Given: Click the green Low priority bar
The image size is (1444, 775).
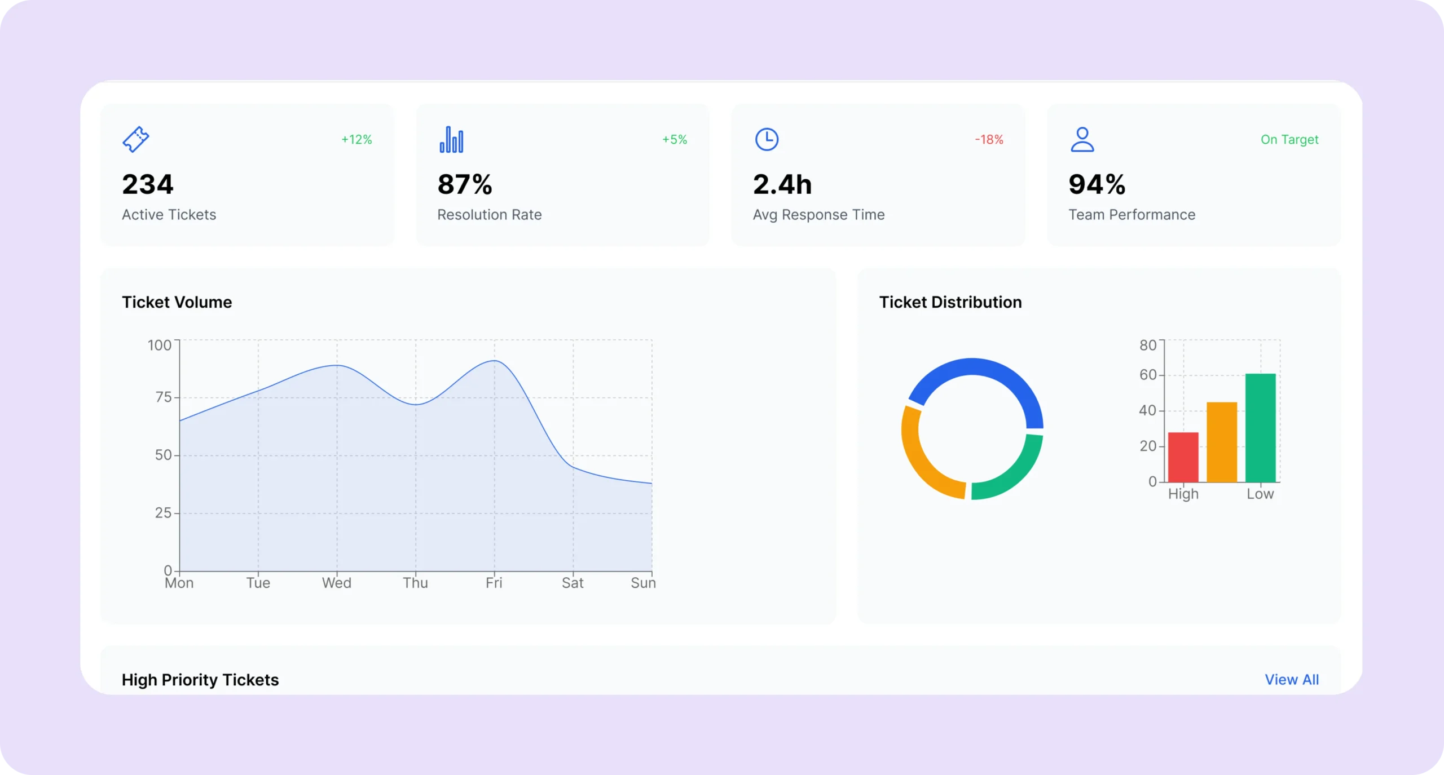Looking at the screenshot, I should (1260, 427).
